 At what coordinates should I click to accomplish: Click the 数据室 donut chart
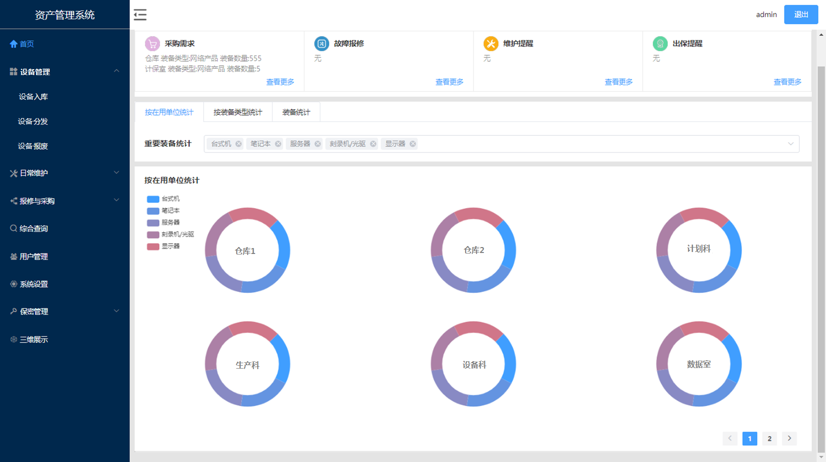pos(699,364)
